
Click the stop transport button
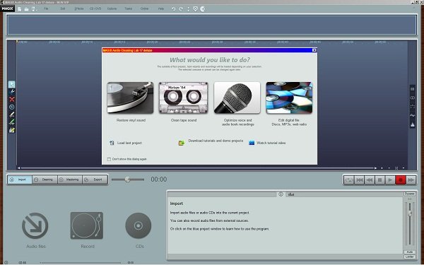click(x=379, y=179)
